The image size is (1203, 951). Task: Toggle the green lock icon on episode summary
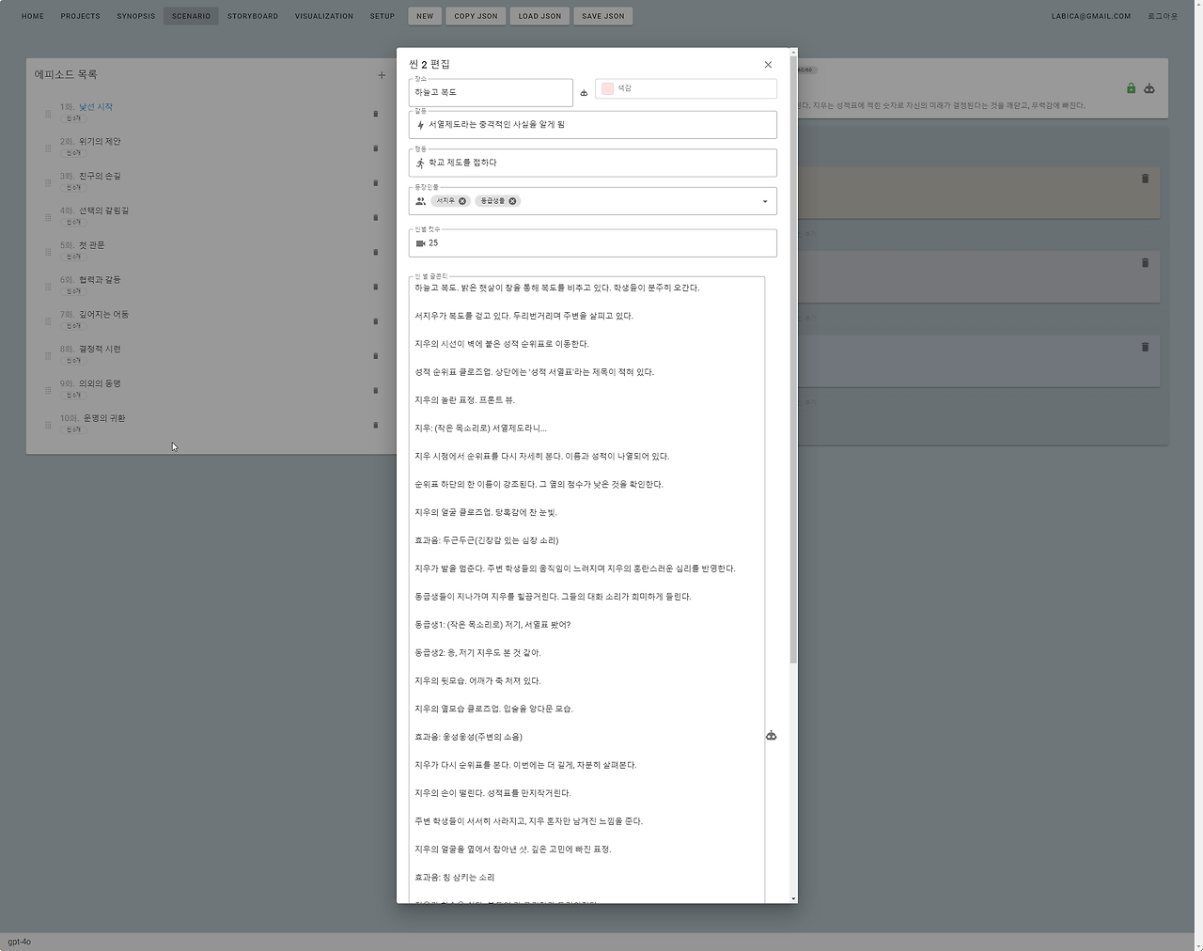pos(1131,88)
